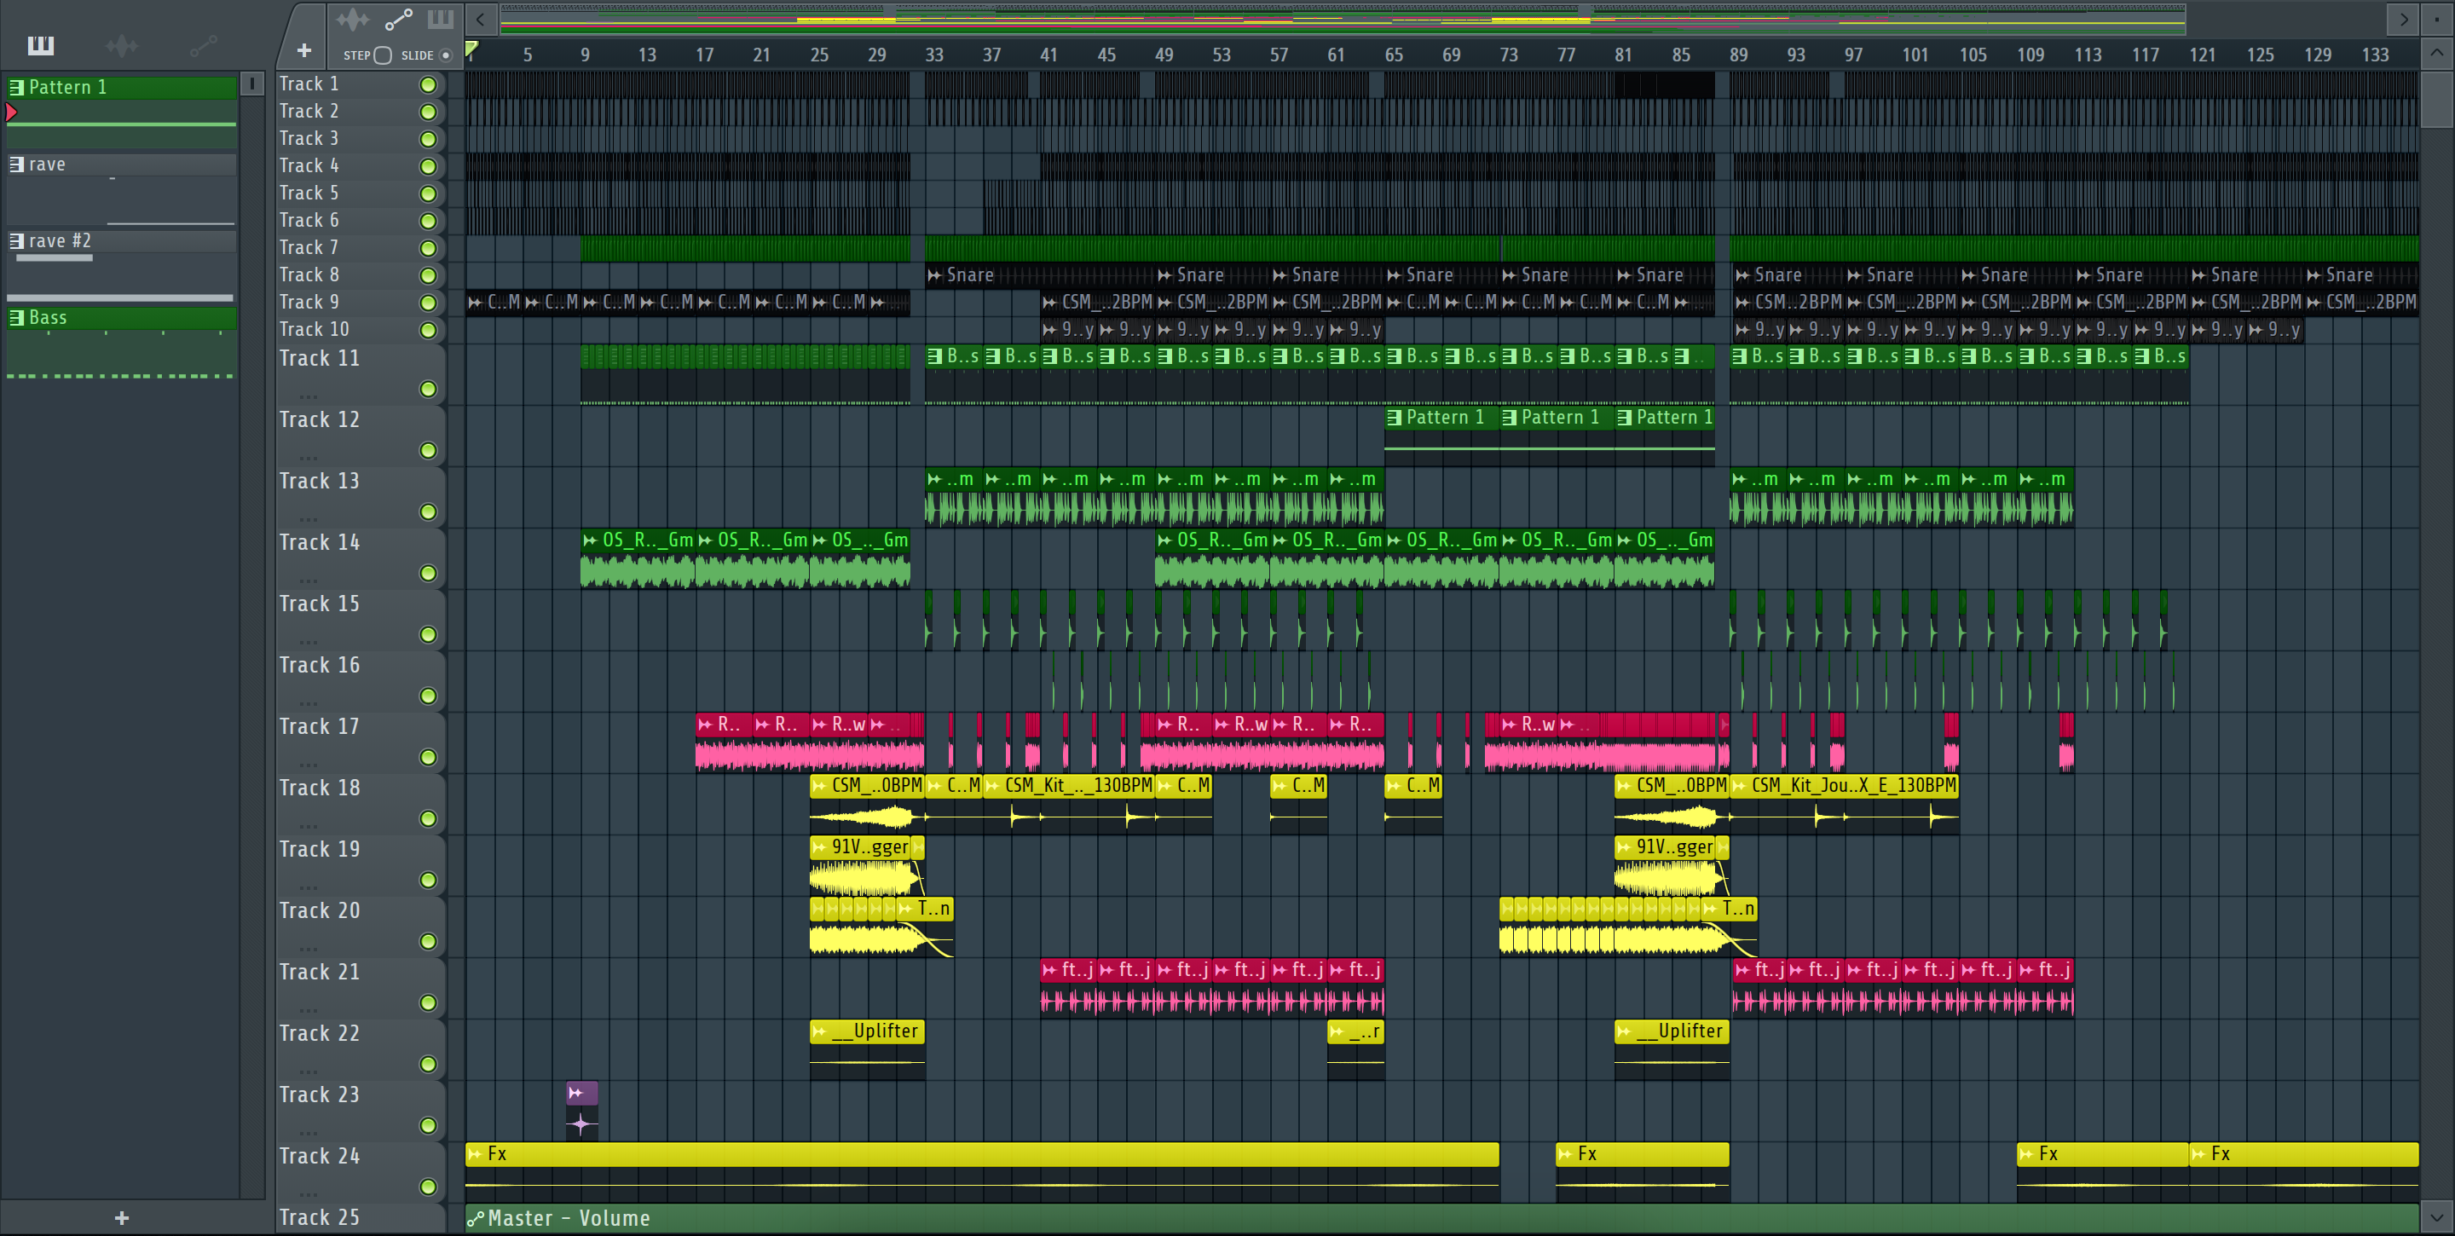Expand Track 19 options via its dots
2455x1236 pixels.
[x=308, y=887]
